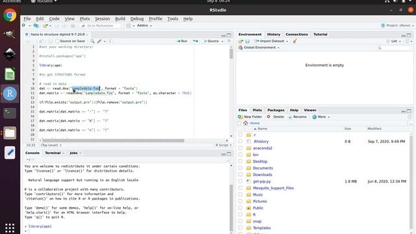Screen dimensions: 416x234
Task: Open the Mesquite_Support_Files folder
Action: (273, 188)
